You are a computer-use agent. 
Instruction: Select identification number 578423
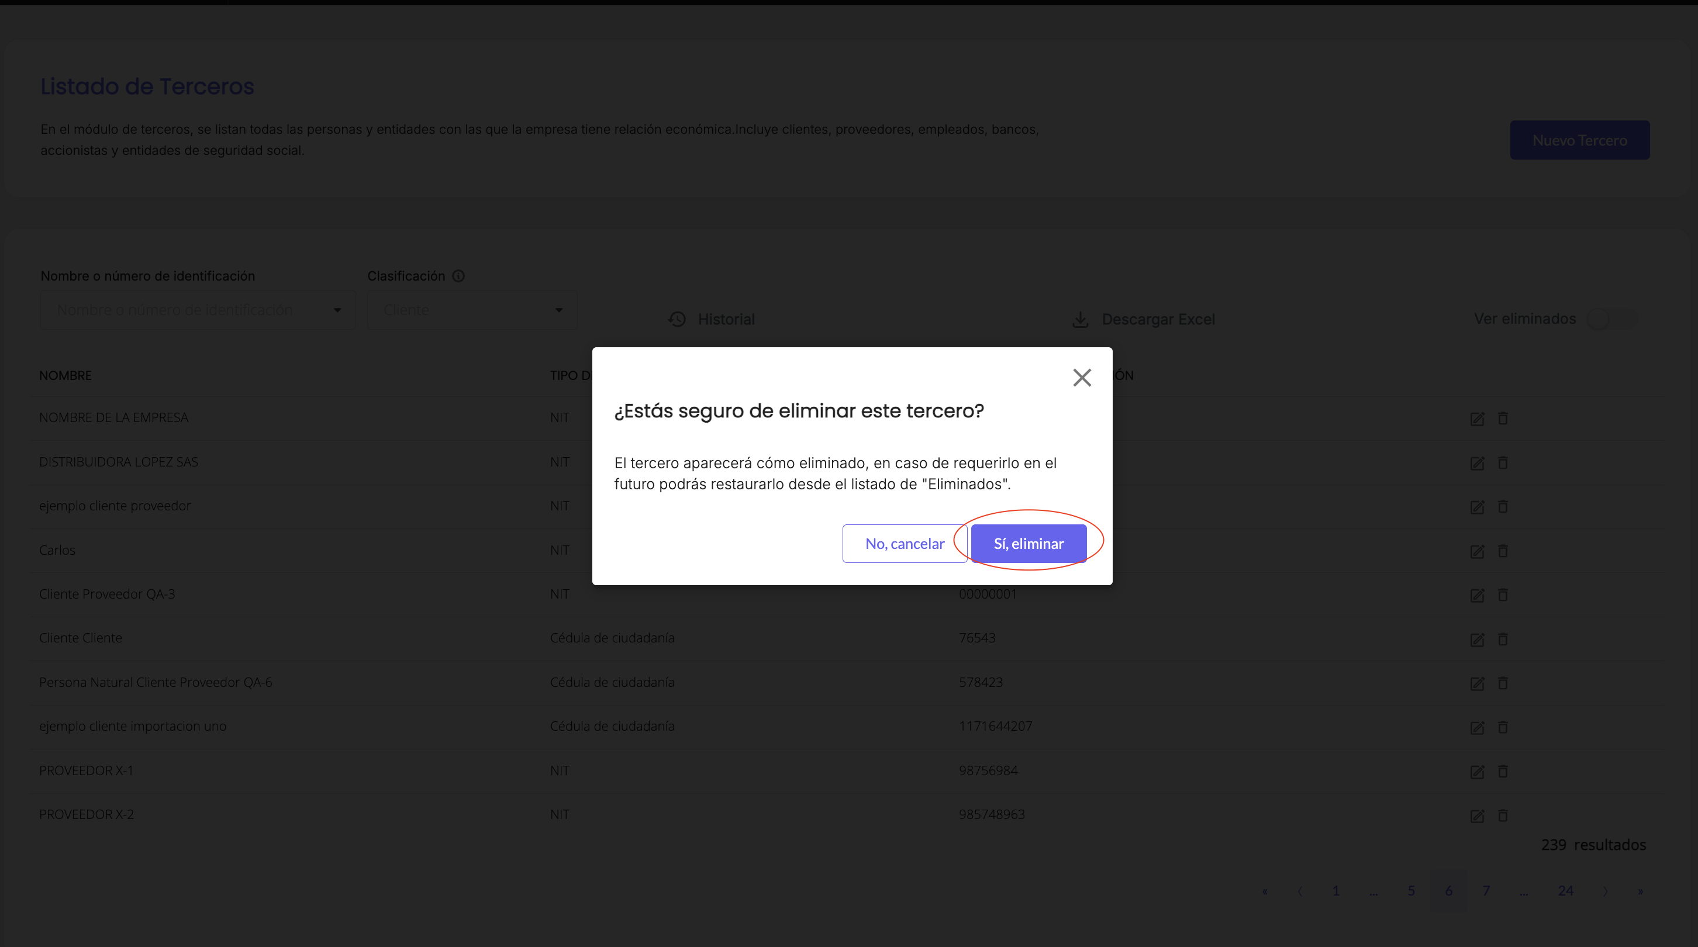point(980,682)
